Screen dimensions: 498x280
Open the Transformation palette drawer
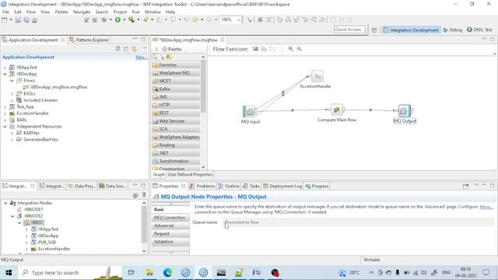coord(177,161)
